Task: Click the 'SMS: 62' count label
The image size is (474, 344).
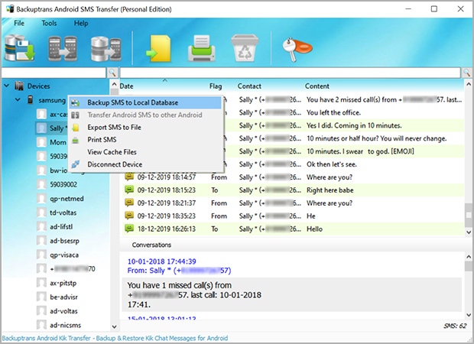Action: (455, 326)
